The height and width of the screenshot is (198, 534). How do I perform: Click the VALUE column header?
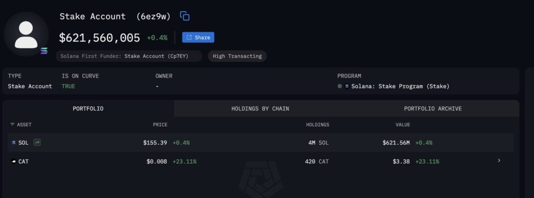(x=403, y=125)
